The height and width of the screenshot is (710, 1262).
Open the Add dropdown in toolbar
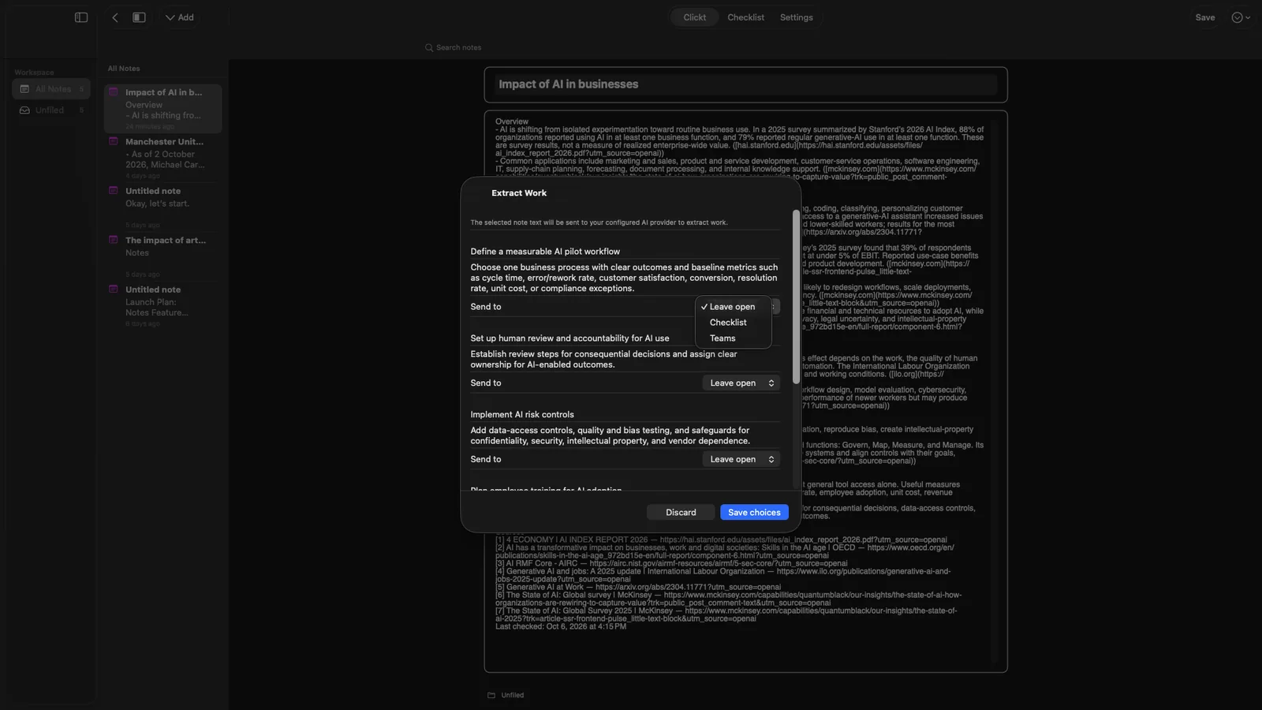pos(180,17)
